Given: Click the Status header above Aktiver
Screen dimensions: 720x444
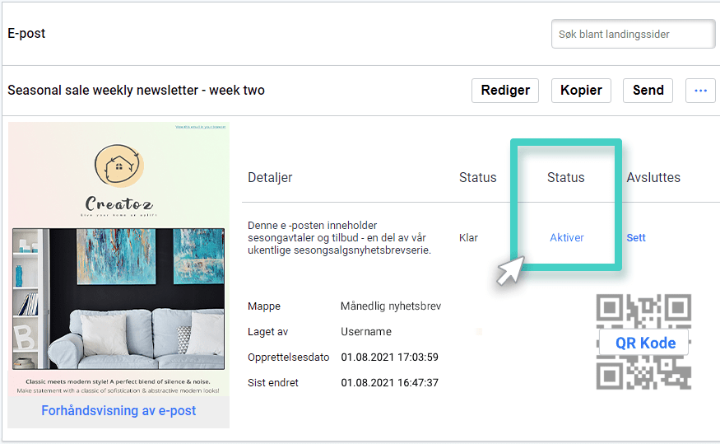Looking at the screenshot, I should point(566,177).
